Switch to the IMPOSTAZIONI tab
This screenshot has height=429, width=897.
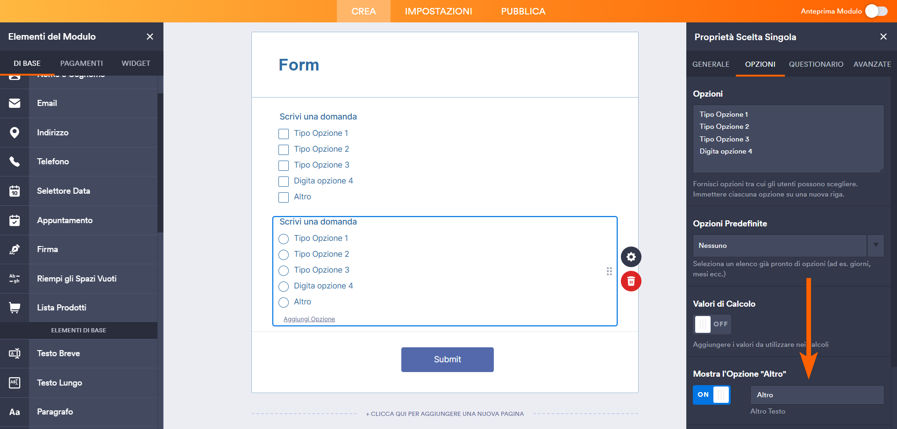438,11
